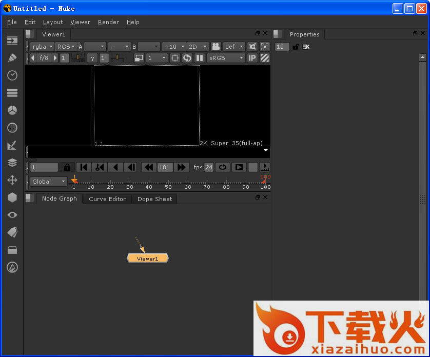Switch to the Dope Sheet tab

click(154, 199)
